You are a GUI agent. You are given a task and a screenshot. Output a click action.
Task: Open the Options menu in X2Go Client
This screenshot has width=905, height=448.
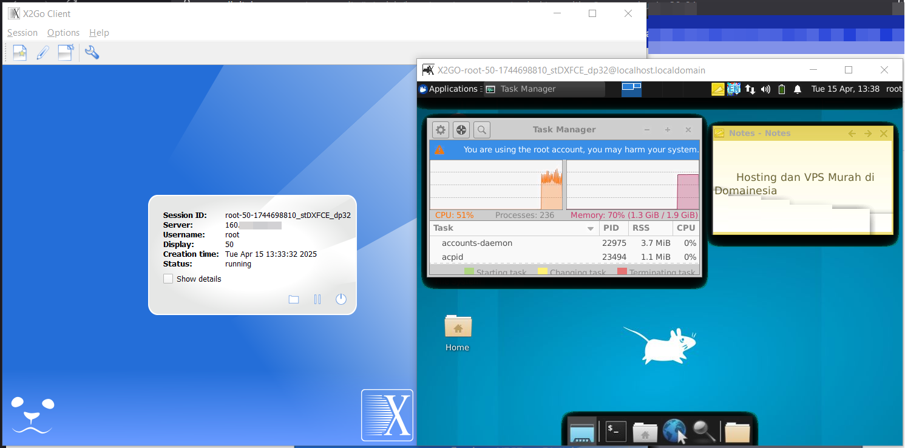point(63,33)
